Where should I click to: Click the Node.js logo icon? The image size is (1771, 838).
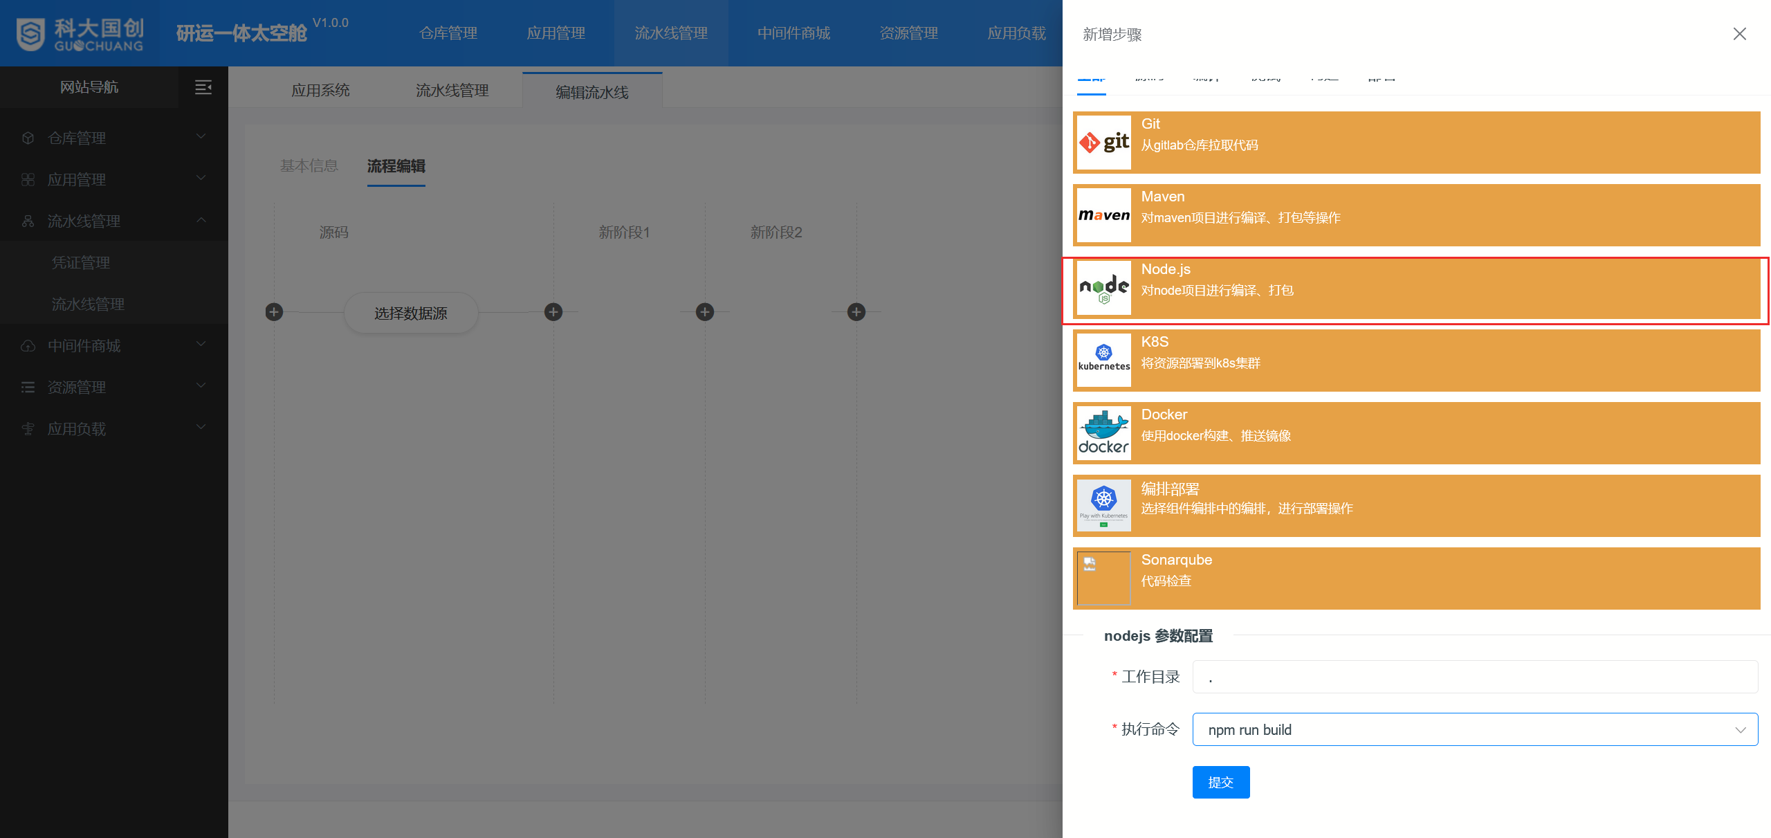(1104, 288)
